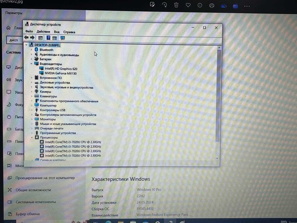
Task: Show file info in photo viewer
Action: [200, 5]
